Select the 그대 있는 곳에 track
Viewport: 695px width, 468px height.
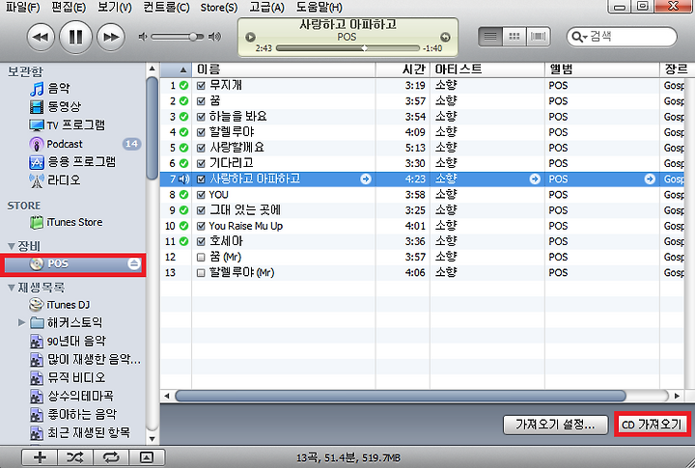click(x=423, y=210)
